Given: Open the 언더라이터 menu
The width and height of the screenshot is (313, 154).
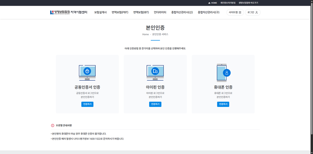Looking at the screenshot, I should pyautogui.click(x=160, y=12).
